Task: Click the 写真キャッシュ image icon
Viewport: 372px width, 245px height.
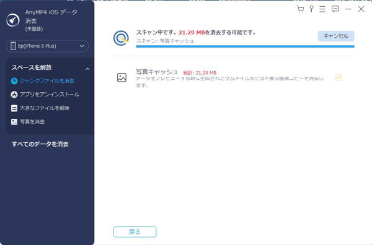Action: [x=122, y=77]
